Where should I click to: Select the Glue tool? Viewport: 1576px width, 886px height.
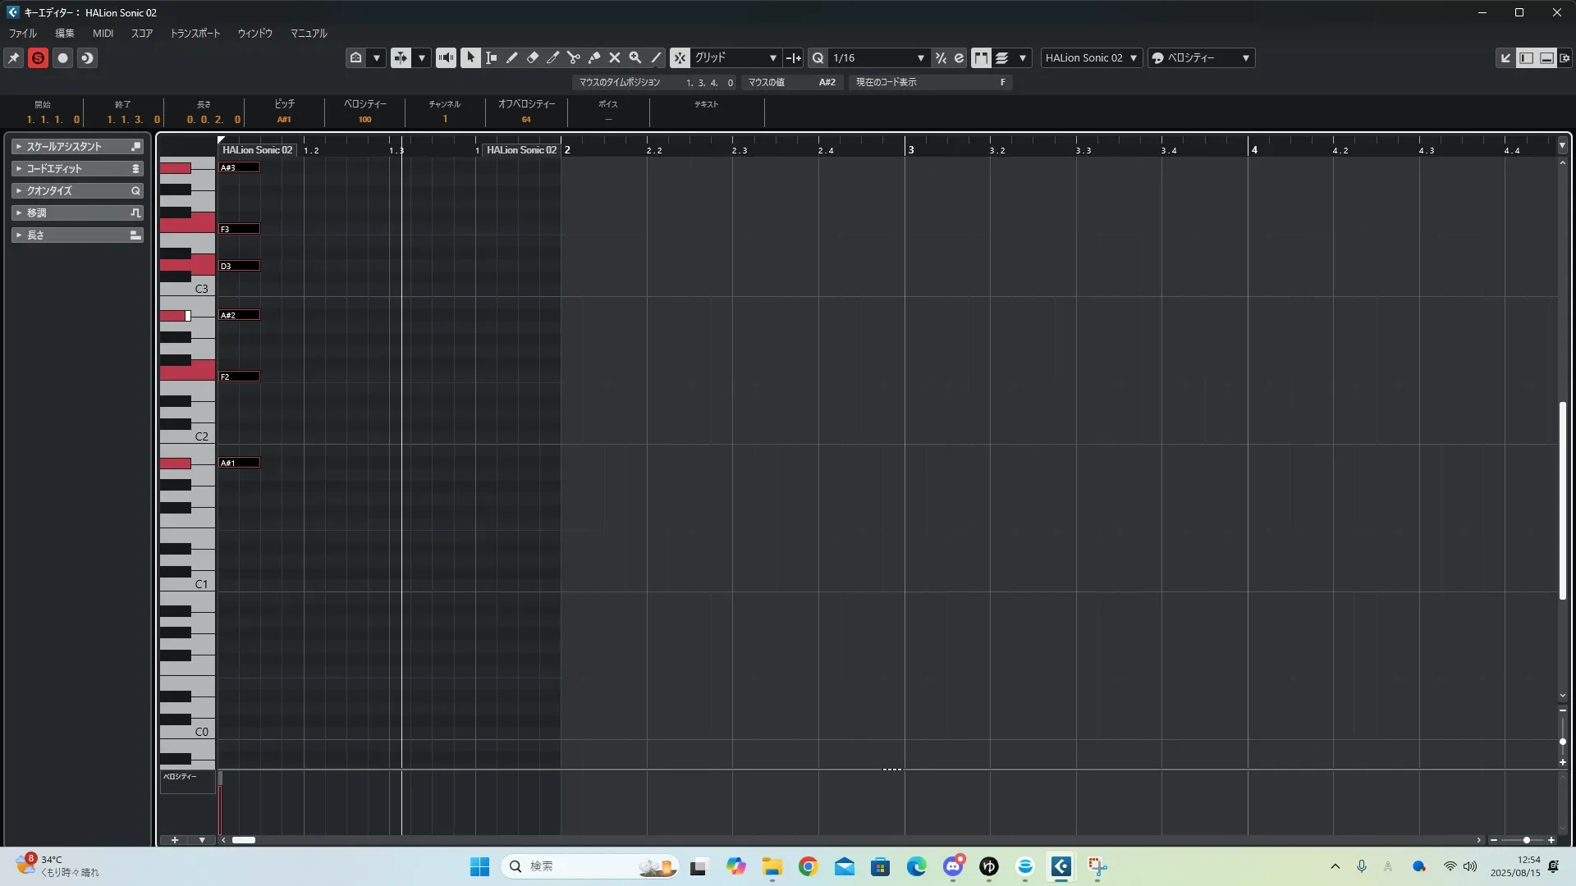pos(593,57)
